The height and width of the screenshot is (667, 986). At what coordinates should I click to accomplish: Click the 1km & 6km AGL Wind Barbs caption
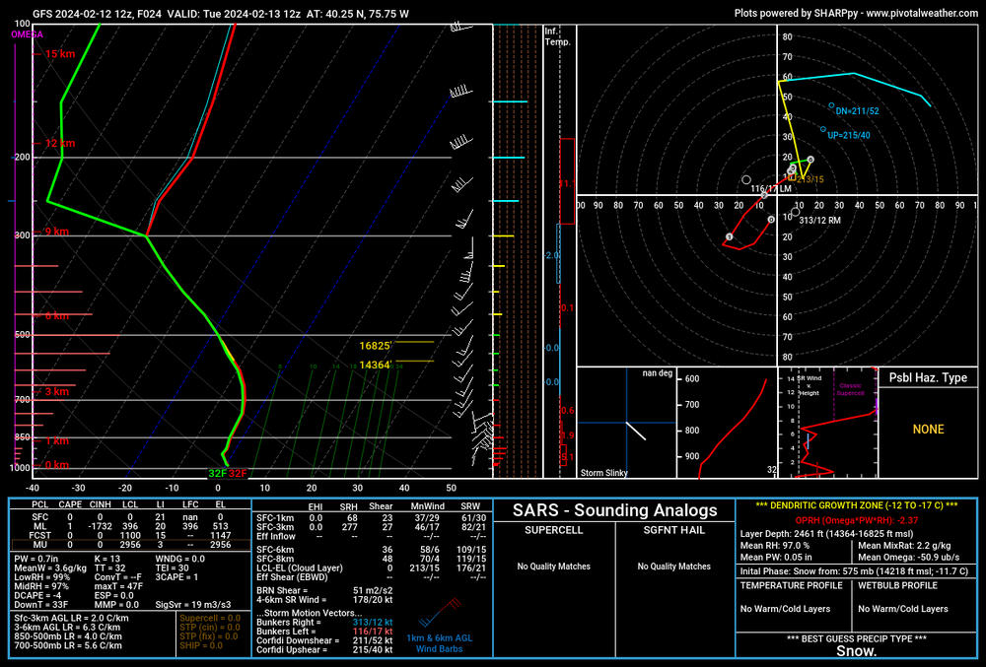[x=439, y=643]
